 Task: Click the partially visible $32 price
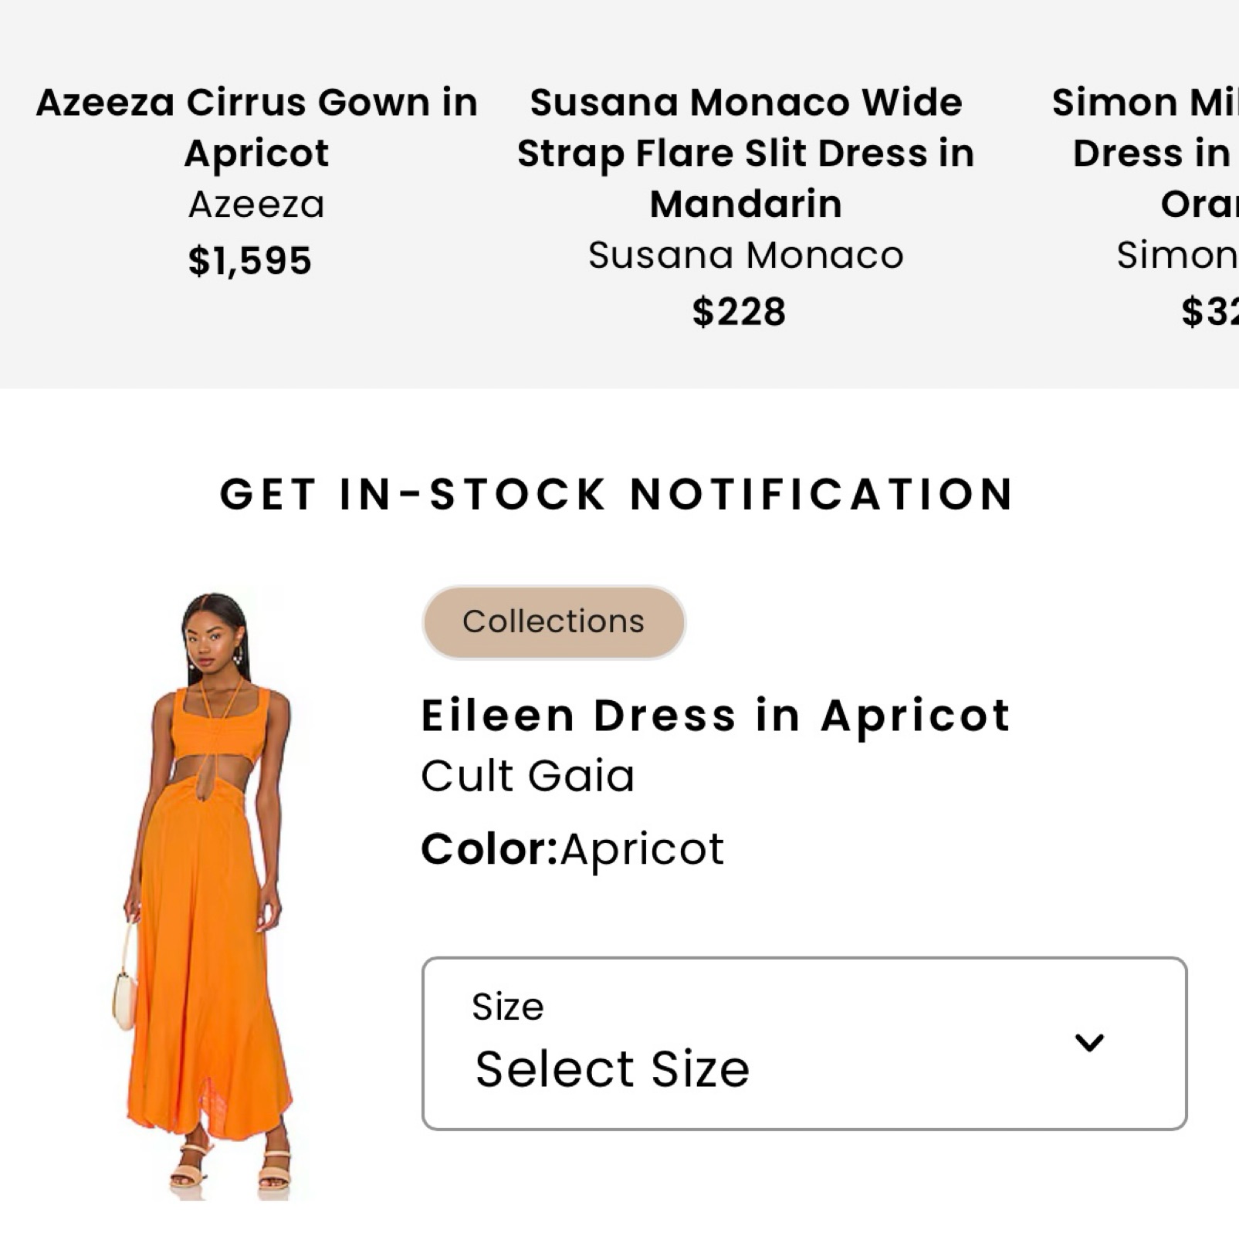[1209, 312]
